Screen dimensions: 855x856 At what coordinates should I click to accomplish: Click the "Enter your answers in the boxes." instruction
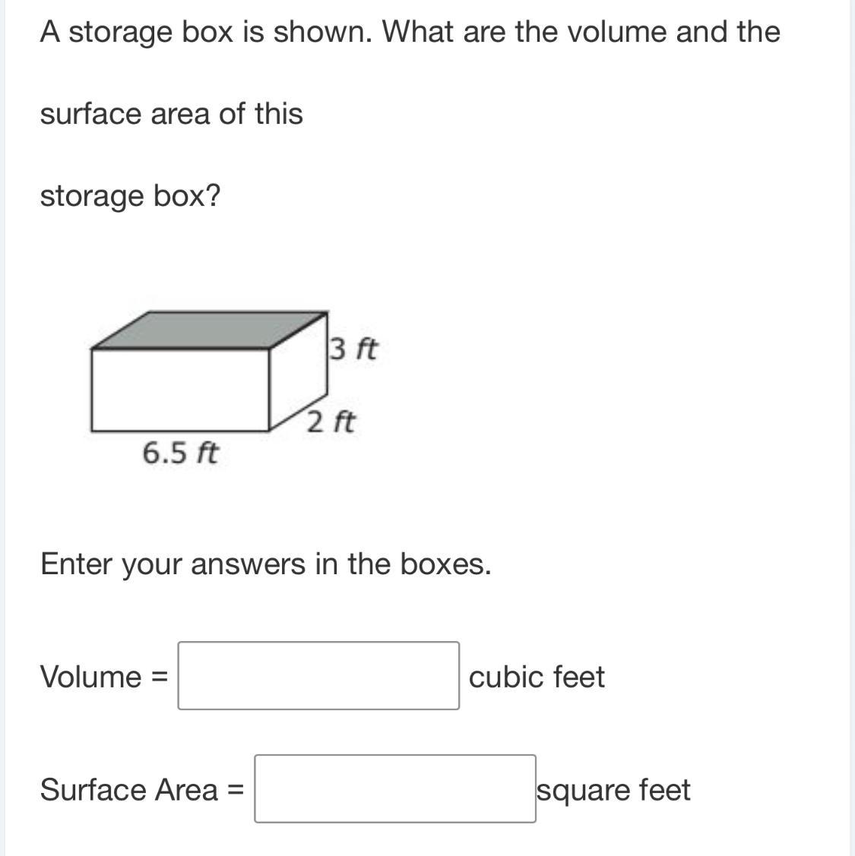265,564
